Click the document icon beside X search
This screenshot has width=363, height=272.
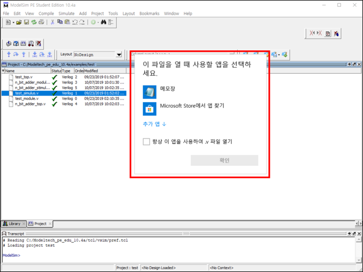(x=328, y=34)
